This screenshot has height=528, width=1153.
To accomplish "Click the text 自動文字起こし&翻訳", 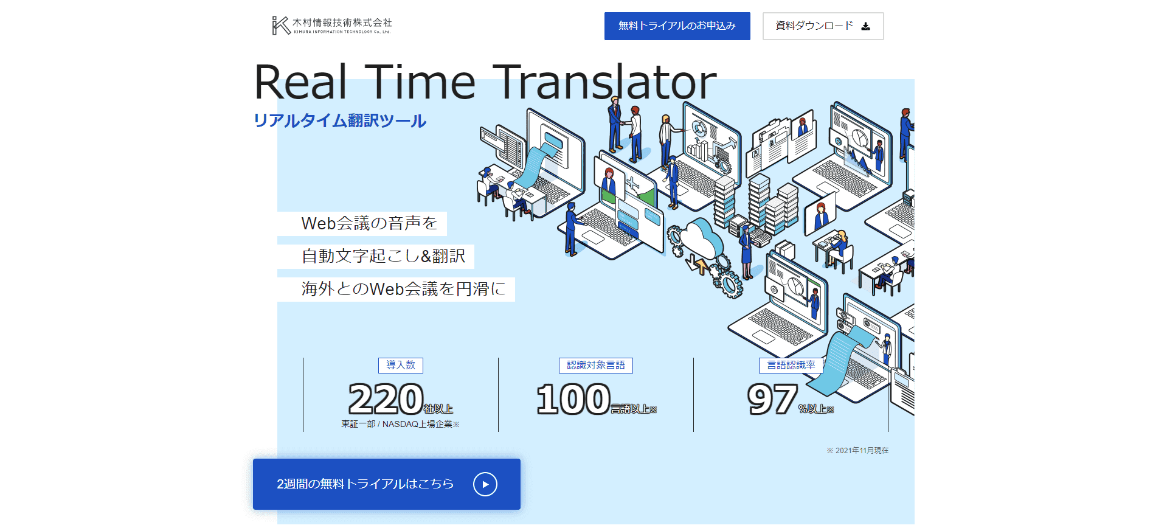I will click(x=384, y=256).
